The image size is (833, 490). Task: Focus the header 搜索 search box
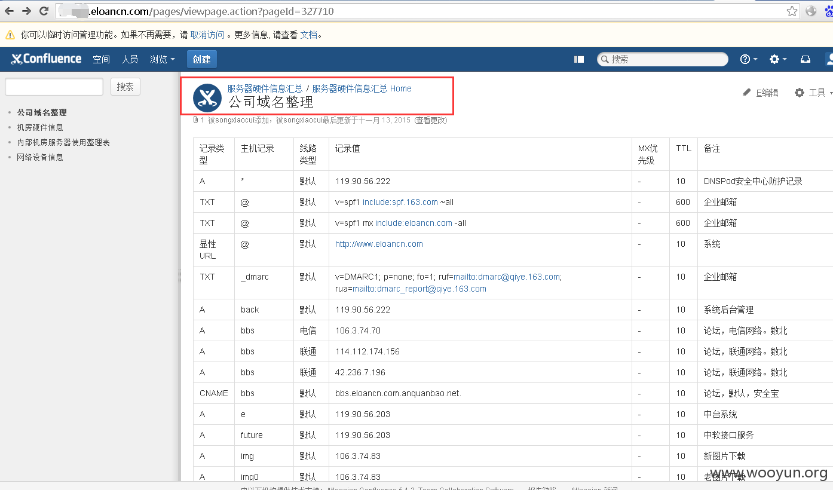click(x=663, y=59)
